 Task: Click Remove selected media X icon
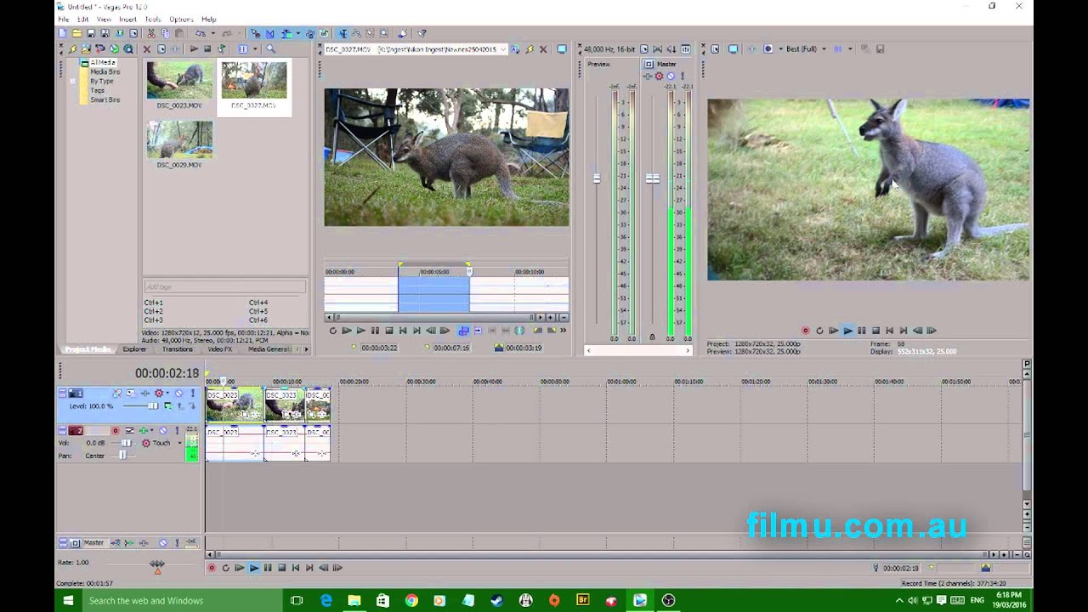pyautogui.click(x=147, y=48)
